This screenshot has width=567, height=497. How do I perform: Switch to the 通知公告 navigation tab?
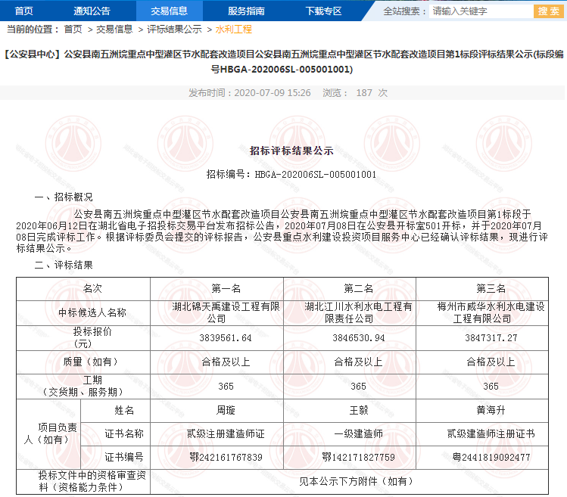(x=92, y=11)
